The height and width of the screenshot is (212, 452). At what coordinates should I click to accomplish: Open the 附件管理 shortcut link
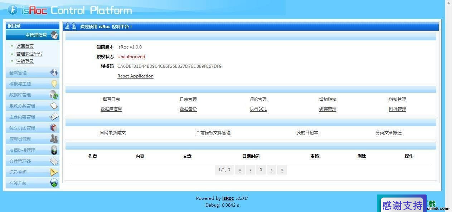(x=398, y=109)
